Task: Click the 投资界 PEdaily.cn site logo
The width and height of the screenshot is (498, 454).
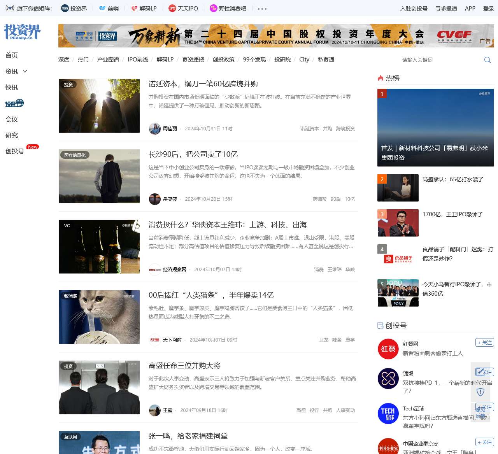Action: (22, 32)
